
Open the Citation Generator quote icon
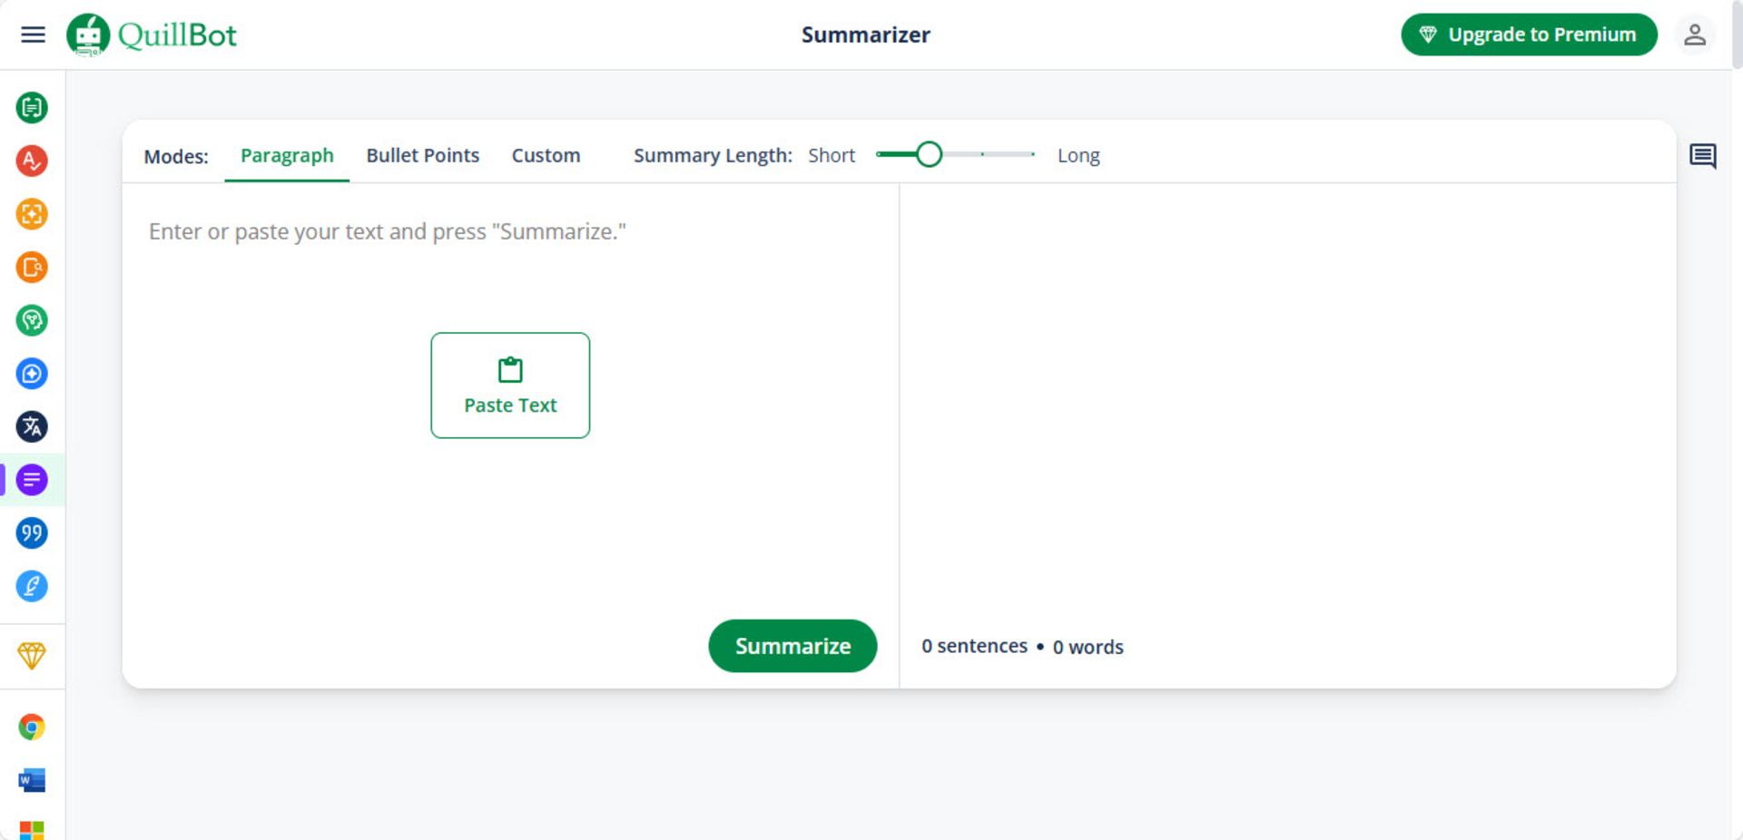[32, 533]
